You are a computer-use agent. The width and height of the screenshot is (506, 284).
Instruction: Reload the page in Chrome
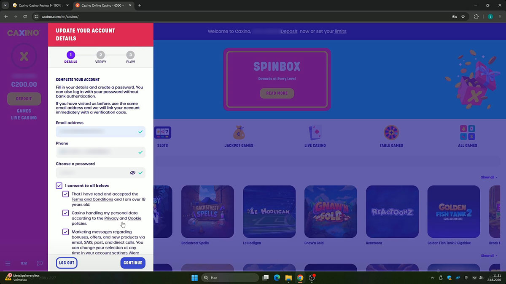pos(25,17)
